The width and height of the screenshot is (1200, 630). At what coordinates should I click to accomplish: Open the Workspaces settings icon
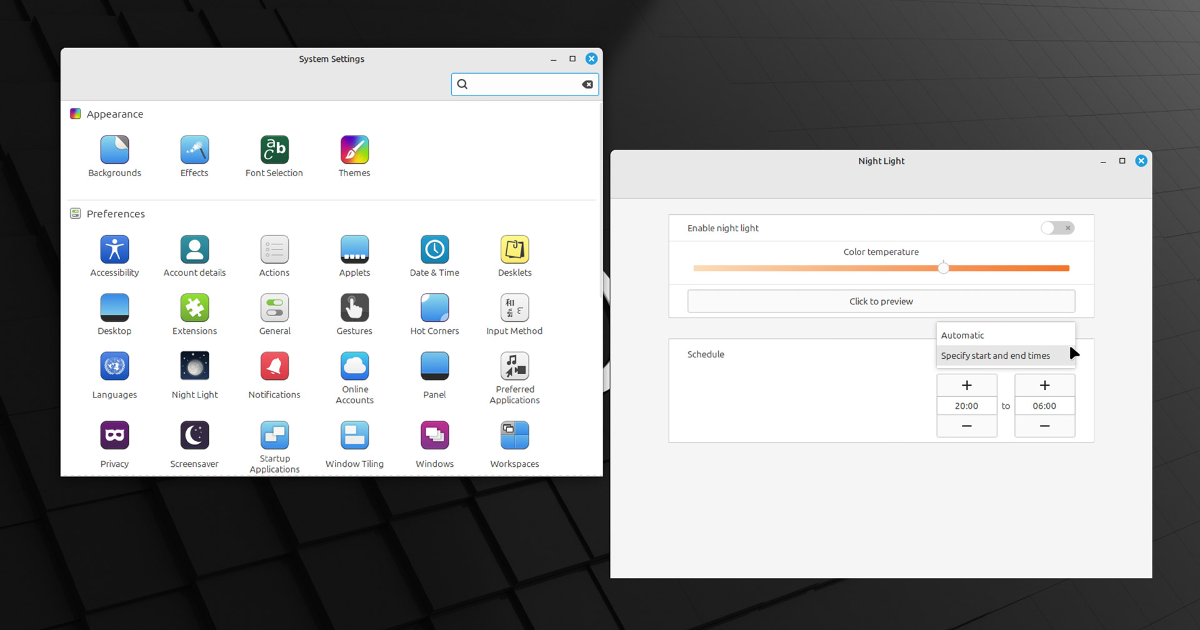[x=514, y=435]
